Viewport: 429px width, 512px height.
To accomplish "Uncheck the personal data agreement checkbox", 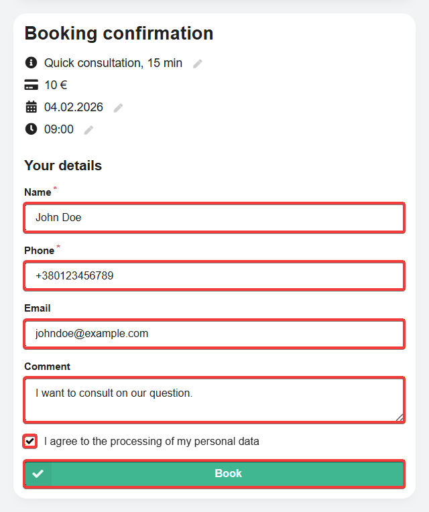I will click(30, 442).
